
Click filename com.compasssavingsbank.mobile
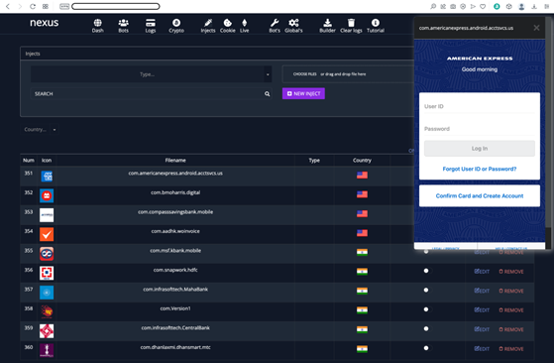pos(175,212)
